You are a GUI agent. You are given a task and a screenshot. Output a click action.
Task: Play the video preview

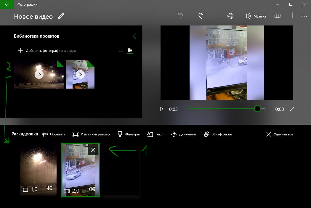(162, 109)
